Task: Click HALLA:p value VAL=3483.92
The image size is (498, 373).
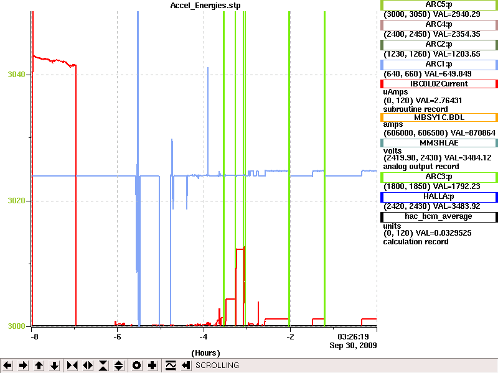Action: pos(457,206)
